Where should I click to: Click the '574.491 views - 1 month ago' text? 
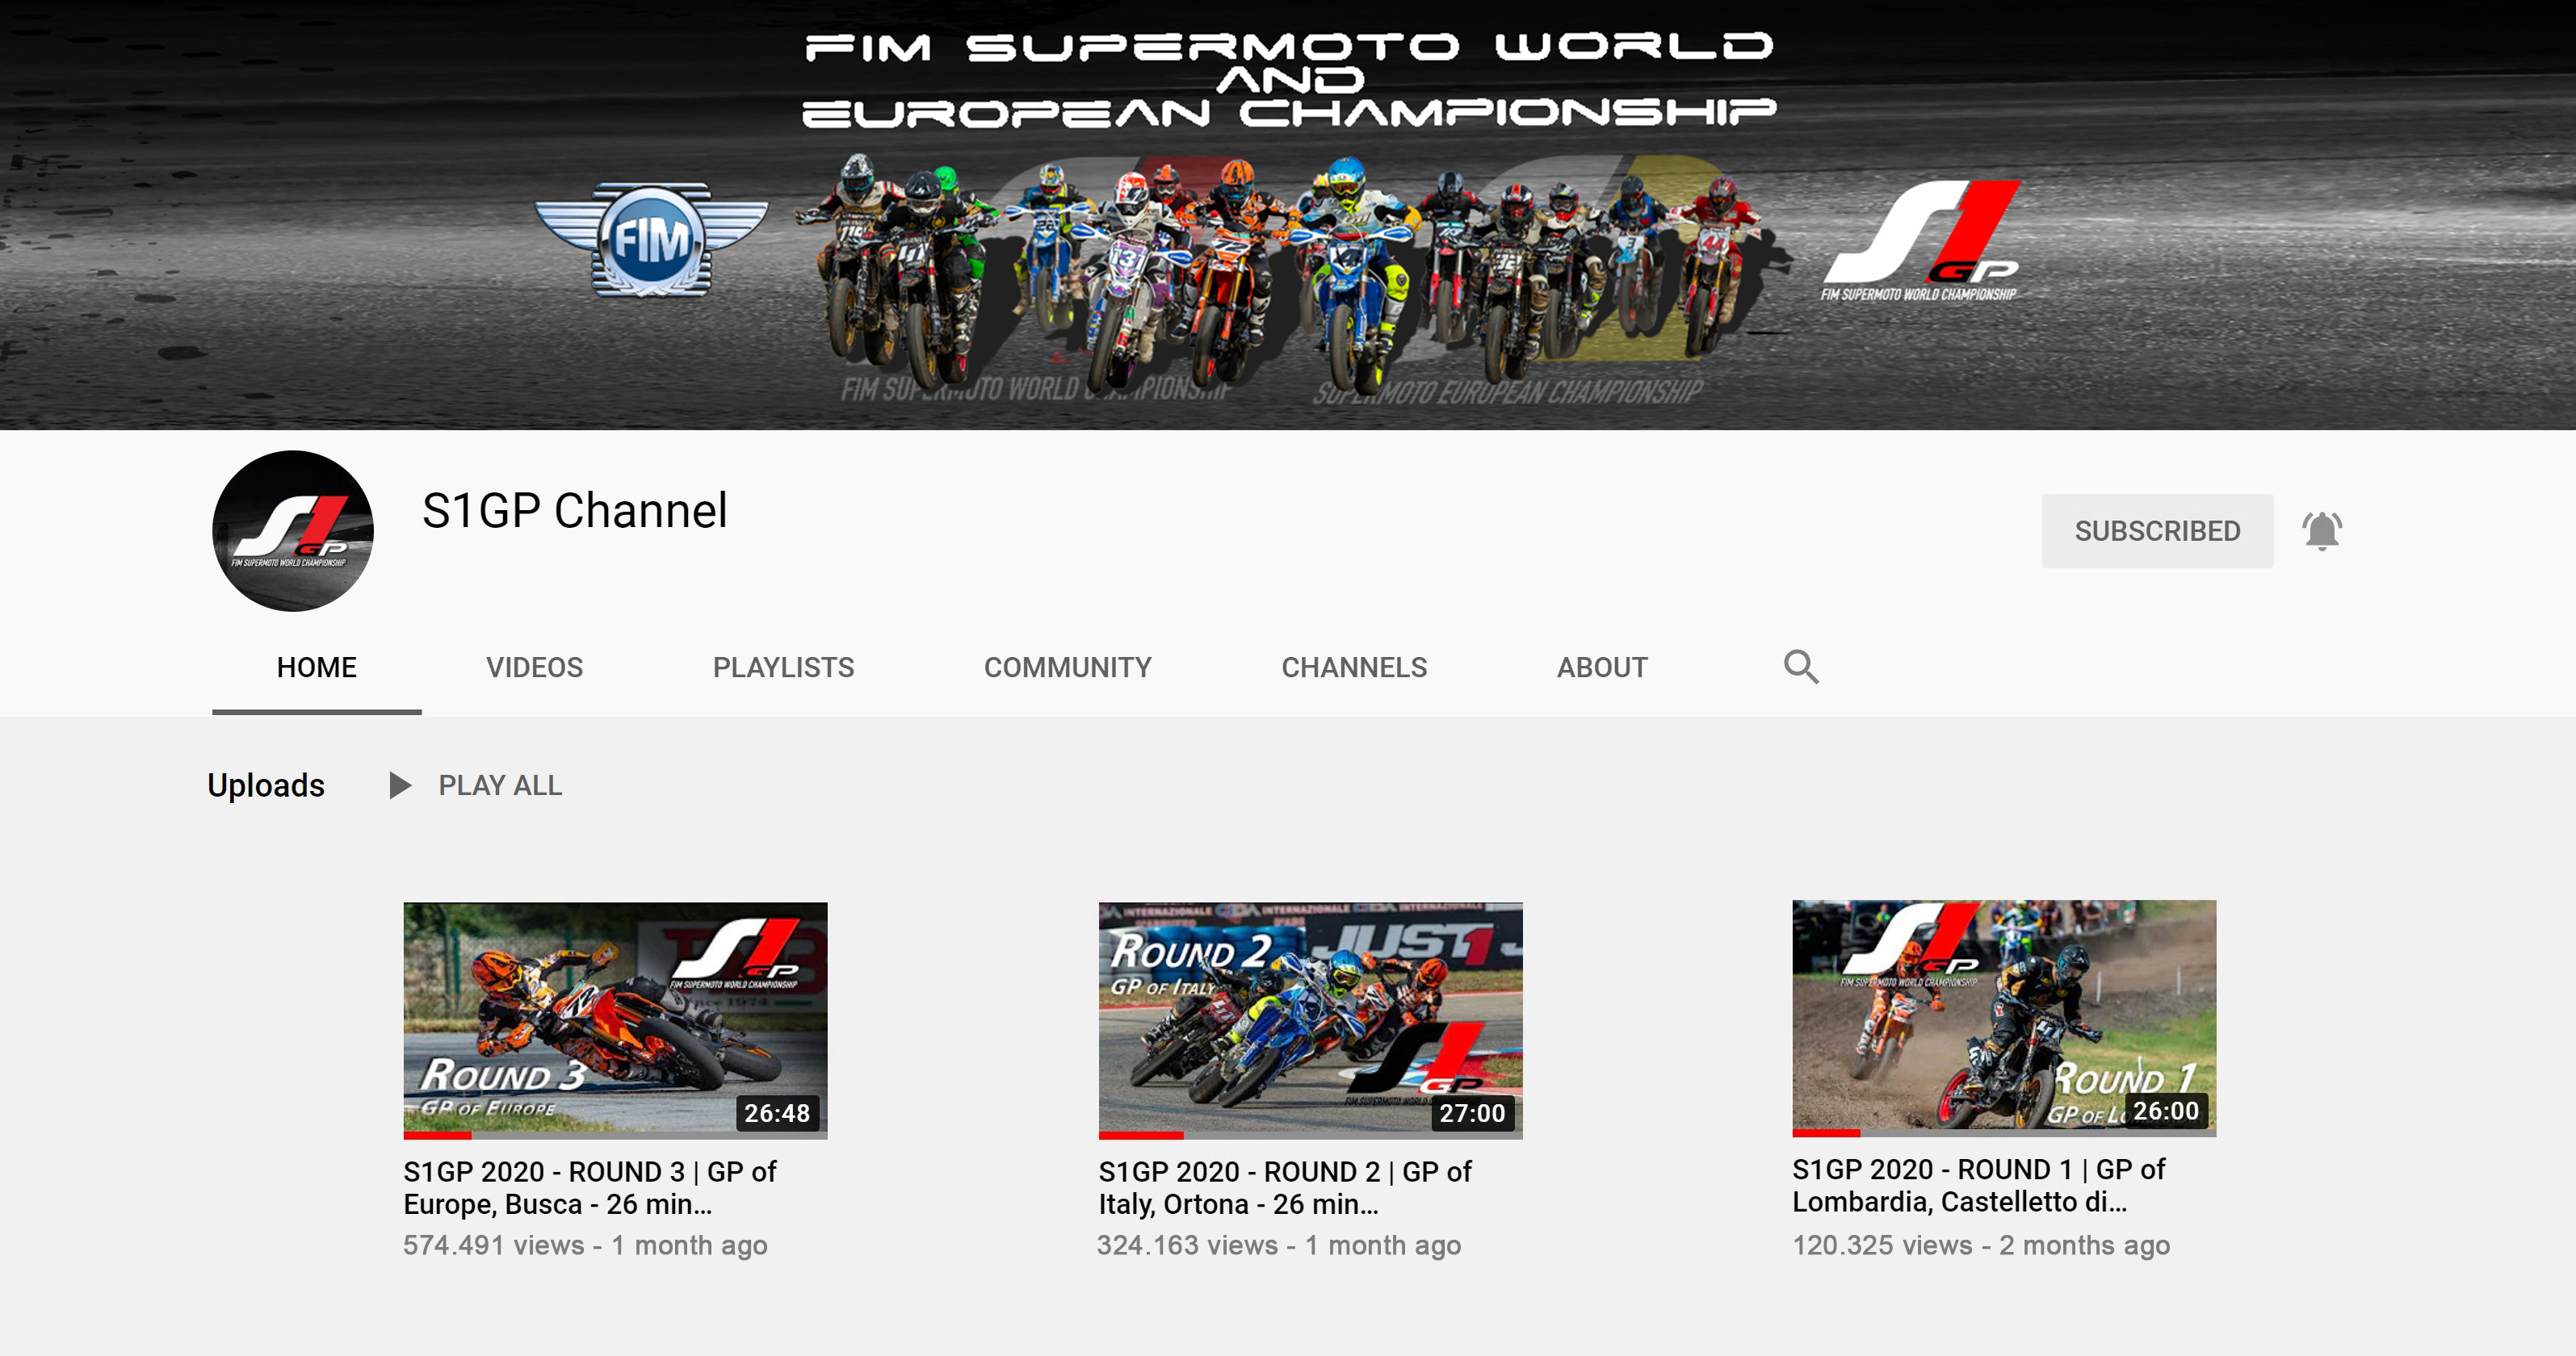tap(585, 1246)
